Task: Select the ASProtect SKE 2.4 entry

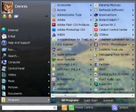Action: pos(72,69)
